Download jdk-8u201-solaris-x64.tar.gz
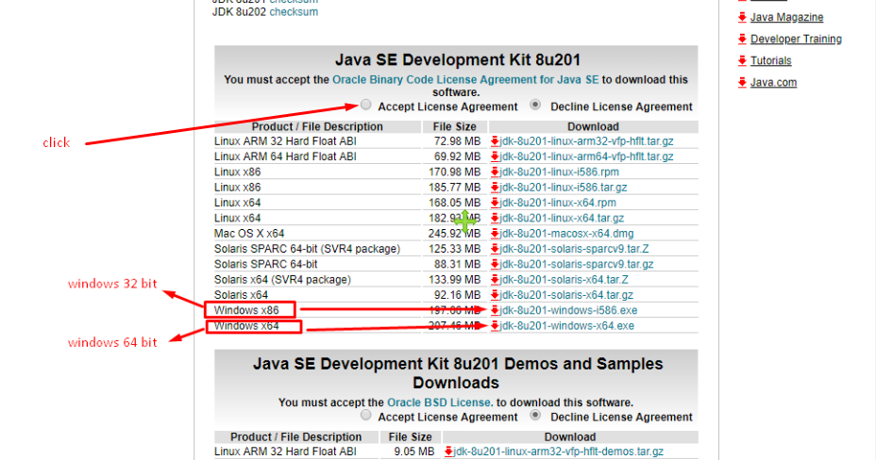 click(x=566, y=295)
